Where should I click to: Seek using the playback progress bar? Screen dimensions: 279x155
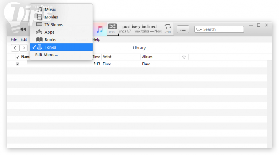click(x=140, y=35)
